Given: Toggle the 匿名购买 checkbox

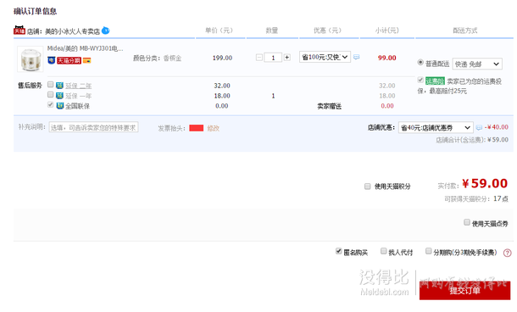Looking at the screenshot, I should pyautogui.click(x=339, y=251).
